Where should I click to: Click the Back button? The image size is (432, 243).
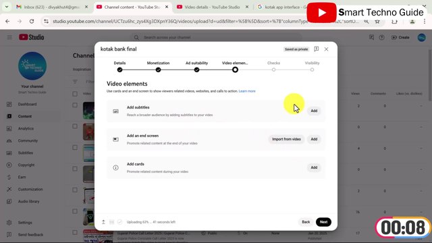pyautogui.click(x=306, y=222)
